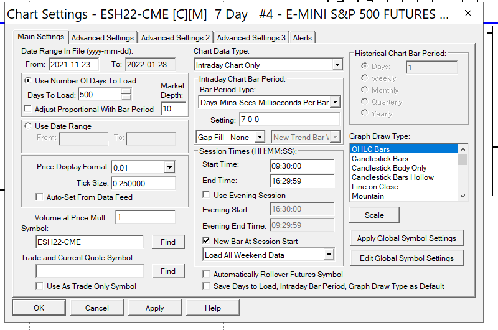
Task: Select Line on Close draw type
Action: click(x=404, y=187)
